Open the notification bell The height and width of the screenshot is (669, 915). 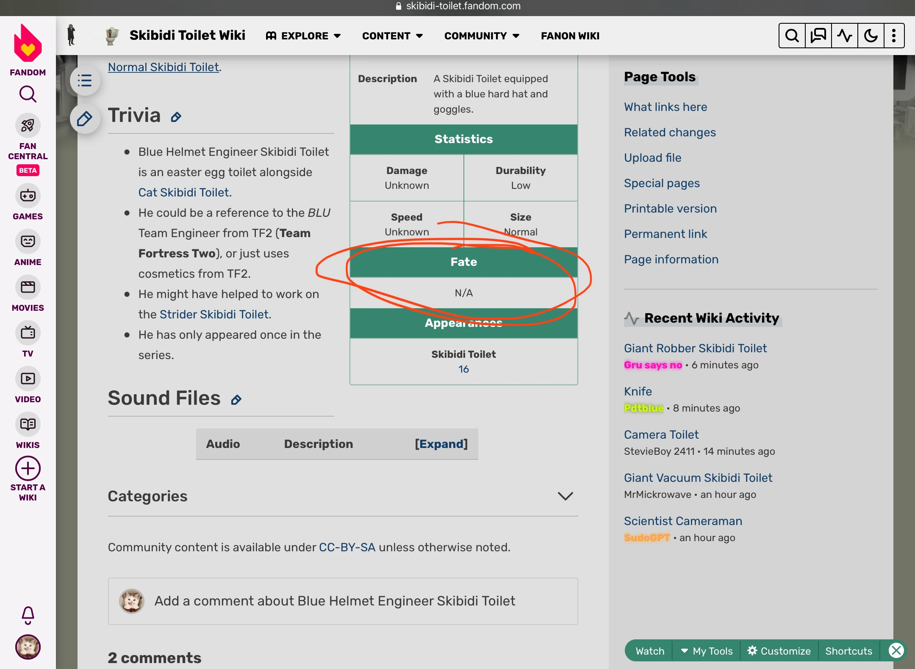point(28,615)
